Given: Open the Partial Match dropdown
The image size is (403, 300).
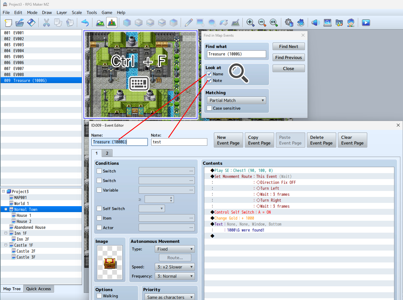Looking at the screenshot, I should (x=236, y=100).
